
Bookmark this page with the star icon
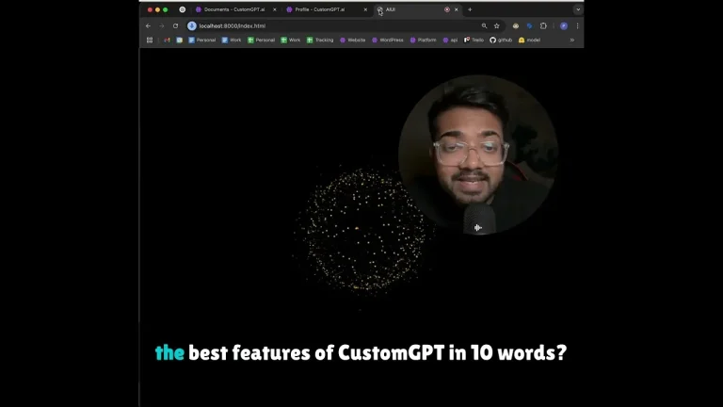497,25
